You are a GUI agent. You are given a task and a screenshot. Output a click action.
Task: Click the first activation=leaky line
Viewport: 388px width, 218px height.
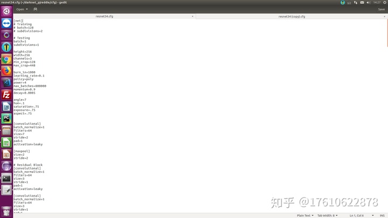pyautogui.click(x=28, y=144)
